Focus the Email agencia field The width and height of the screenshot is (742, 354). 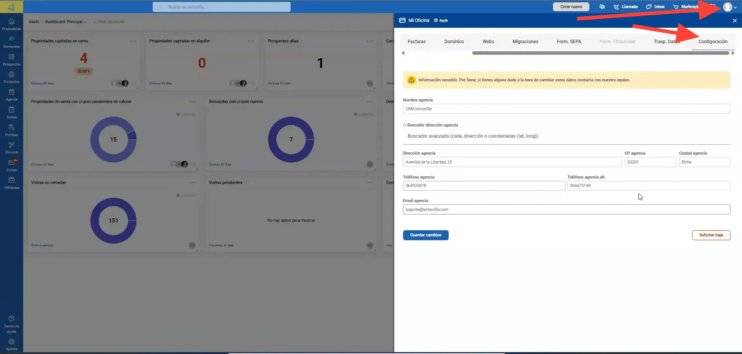click(566, 209)
